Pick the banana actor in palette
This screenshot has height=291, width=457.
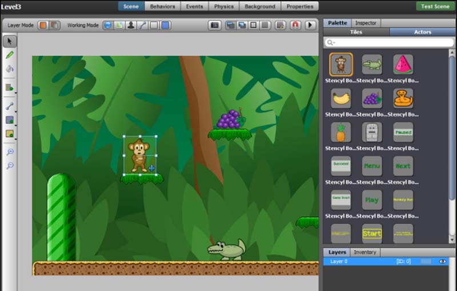(x=341, y=98)
